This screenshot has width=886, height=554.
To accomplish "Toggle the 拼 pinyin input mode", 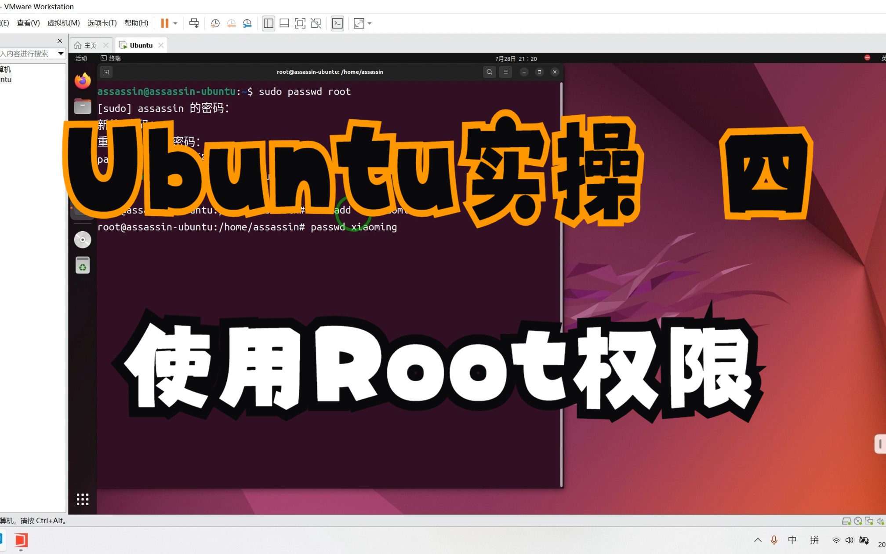I will click(814, 540).
